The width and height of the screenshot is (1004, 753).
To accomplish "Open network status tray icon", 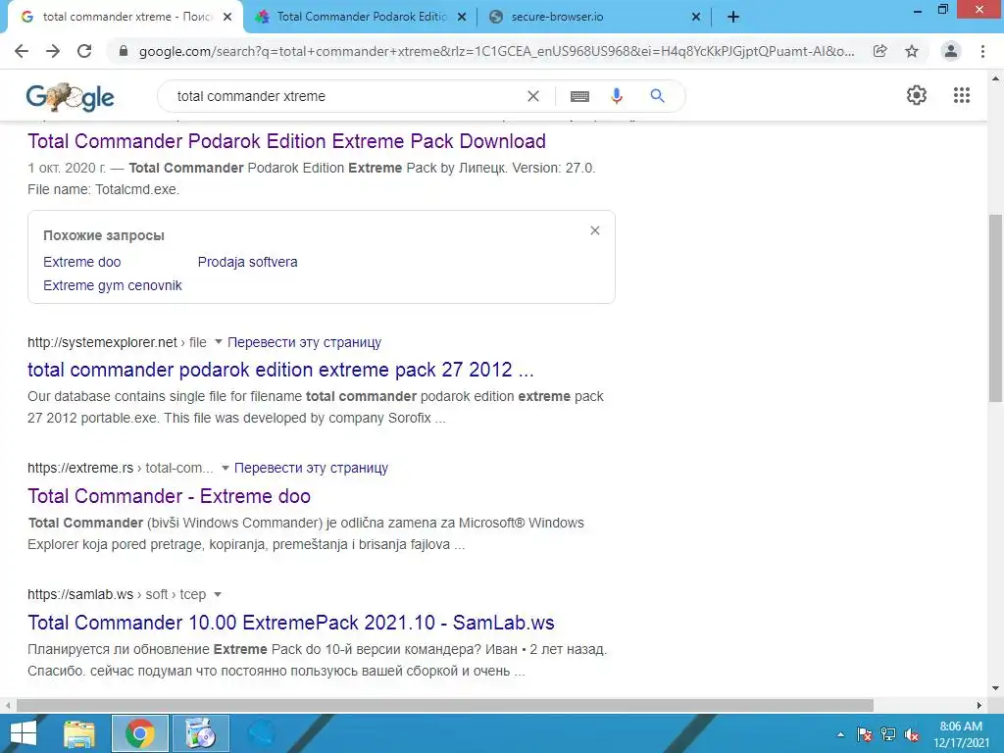I will (x=888, y=734).
